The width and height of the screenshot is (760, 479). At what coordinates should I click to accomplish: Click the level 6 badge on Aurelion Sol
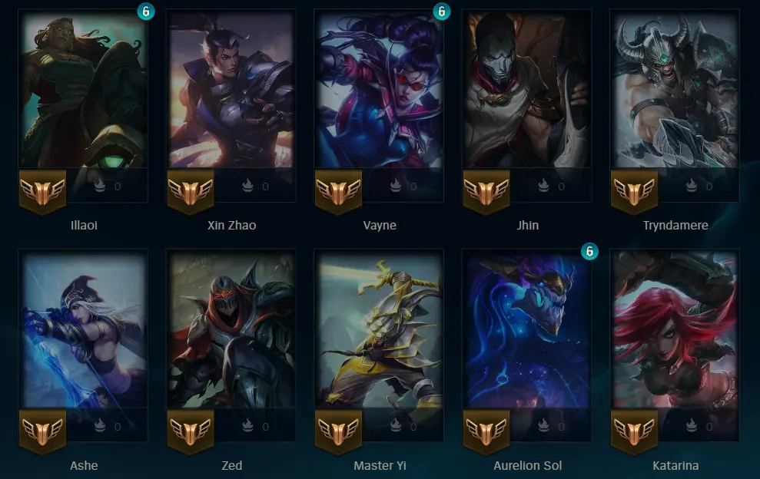pyautogui.click(x=589, y=251)
